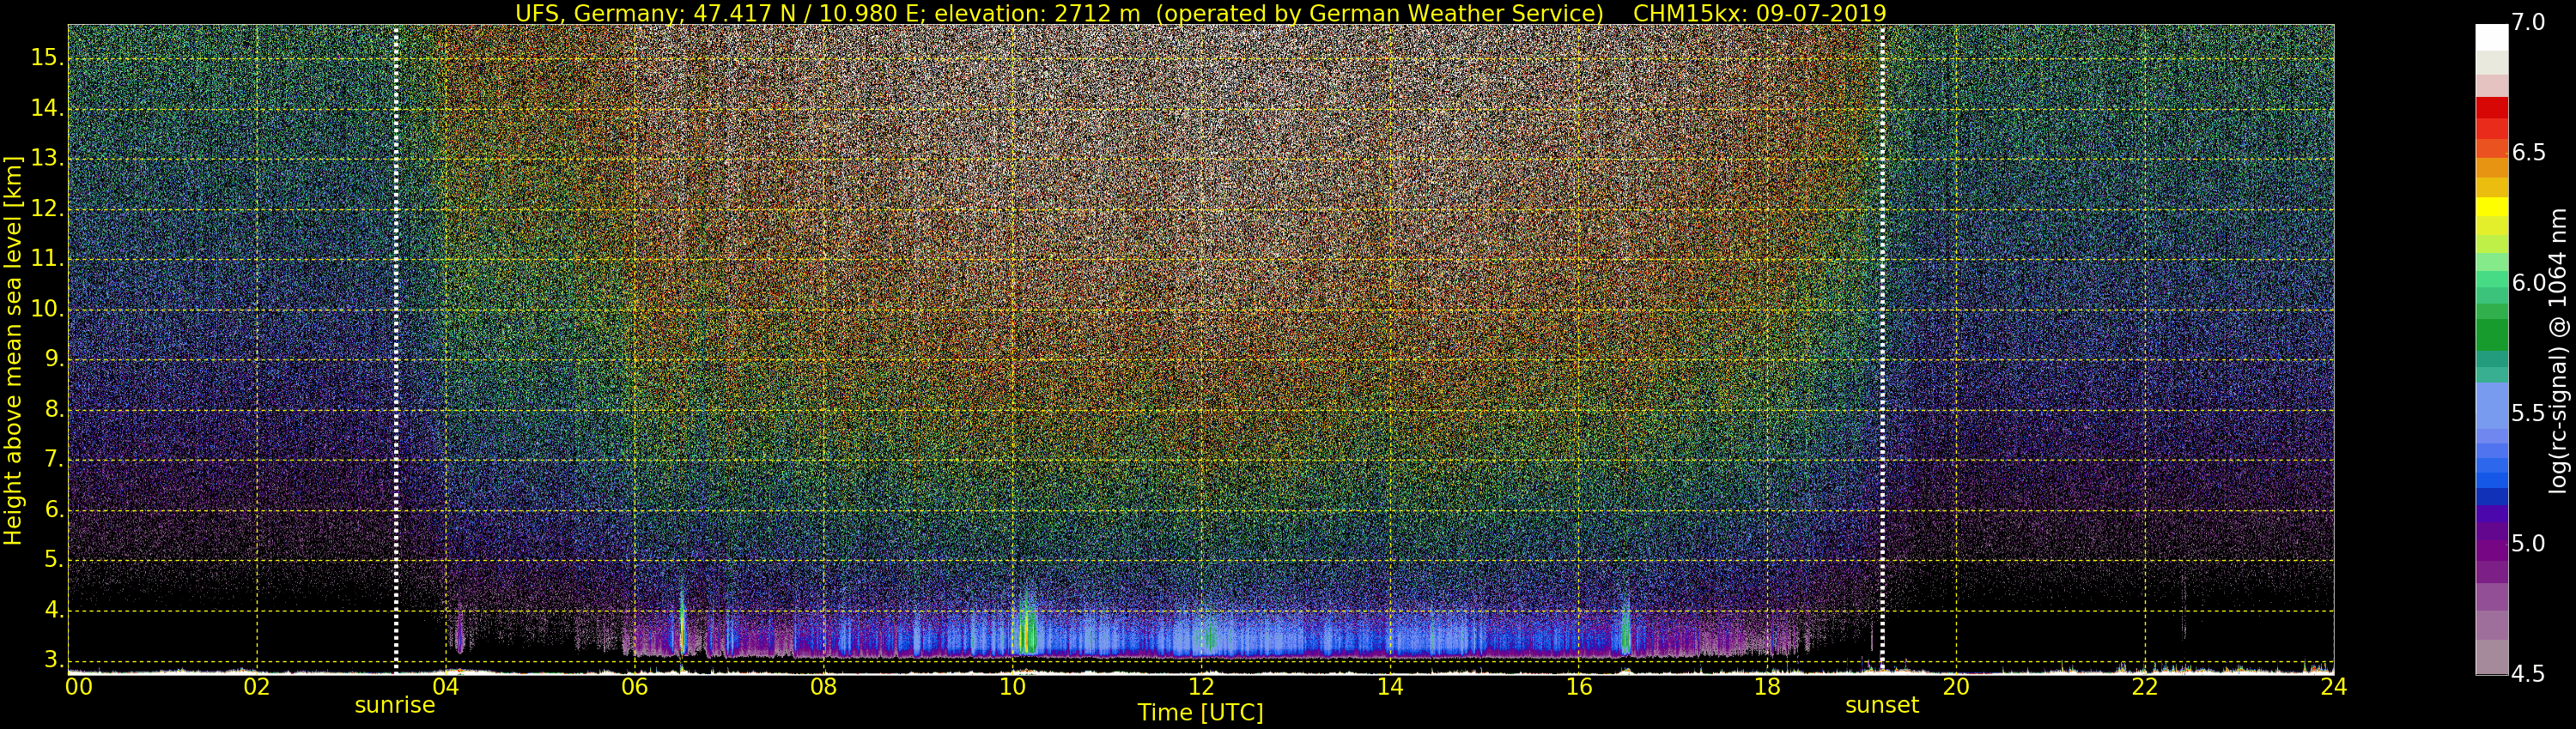The image size is (2576, 729).
Task: Click the "5.0" colorbar value
Action: click(2529, 543)
